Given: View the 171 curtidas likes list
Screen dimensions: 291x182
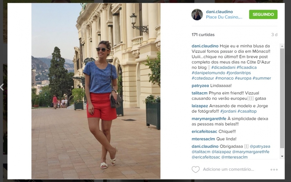Looking at the screenshot, I should (x=203, y=35).
